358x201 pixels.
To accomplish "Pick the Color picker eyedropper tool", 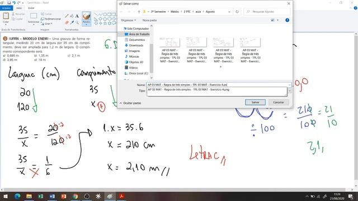I will coord(72,22).
